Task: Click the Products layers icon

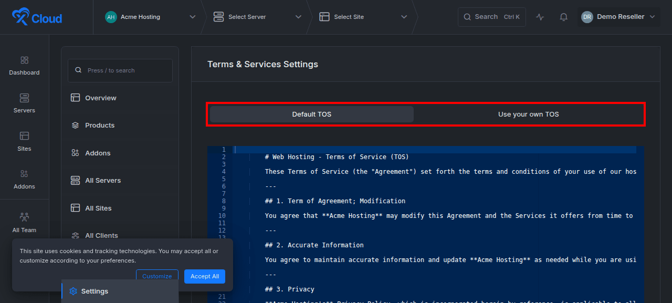Action: click(76, 126)
